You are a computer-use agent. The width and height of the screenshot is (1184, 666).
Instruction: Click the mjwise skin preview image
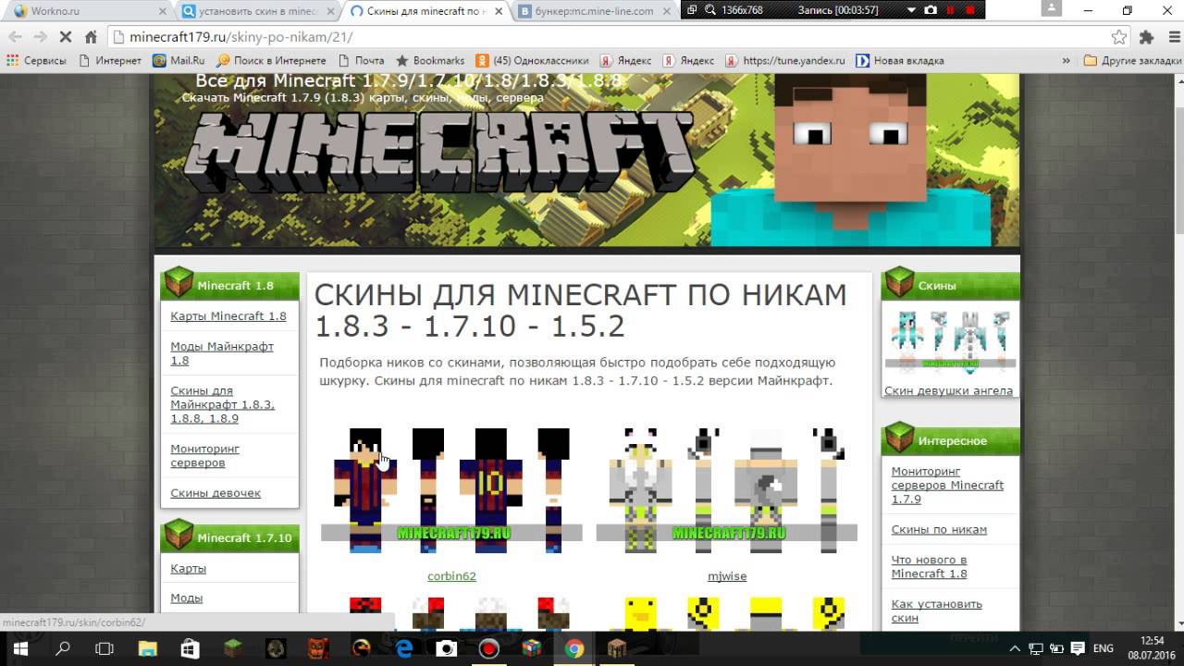[x=727, y=490]
